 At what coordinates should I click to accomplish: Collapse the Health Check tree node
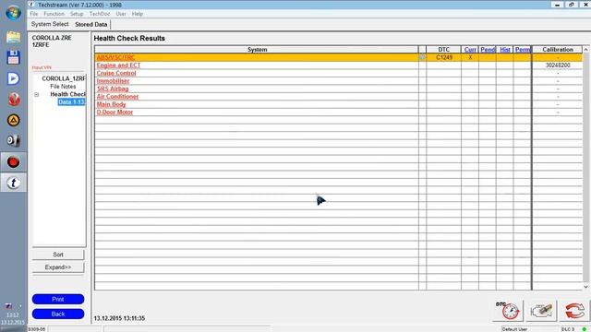point(37,94)
